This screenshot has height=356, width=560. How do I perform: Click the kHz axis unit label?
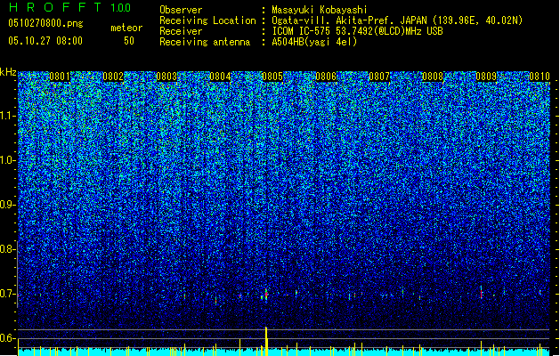(8, 72)
